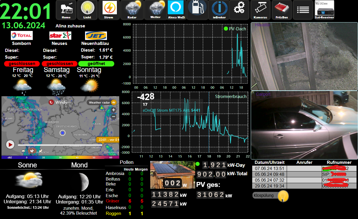The width and height of the screenshot is (358, 219).
Task: Click the date 13.06.2024
Action: click(23, 26)
